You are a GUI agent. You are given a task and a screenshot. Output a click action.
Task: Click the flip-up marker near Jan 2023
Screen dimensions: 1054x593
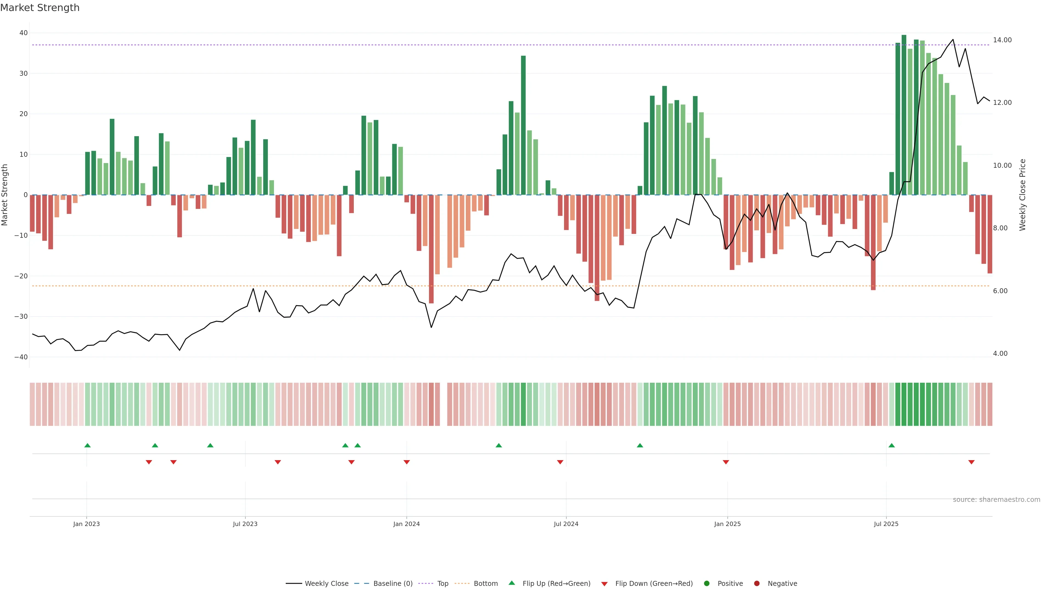[x=88, y=445]
